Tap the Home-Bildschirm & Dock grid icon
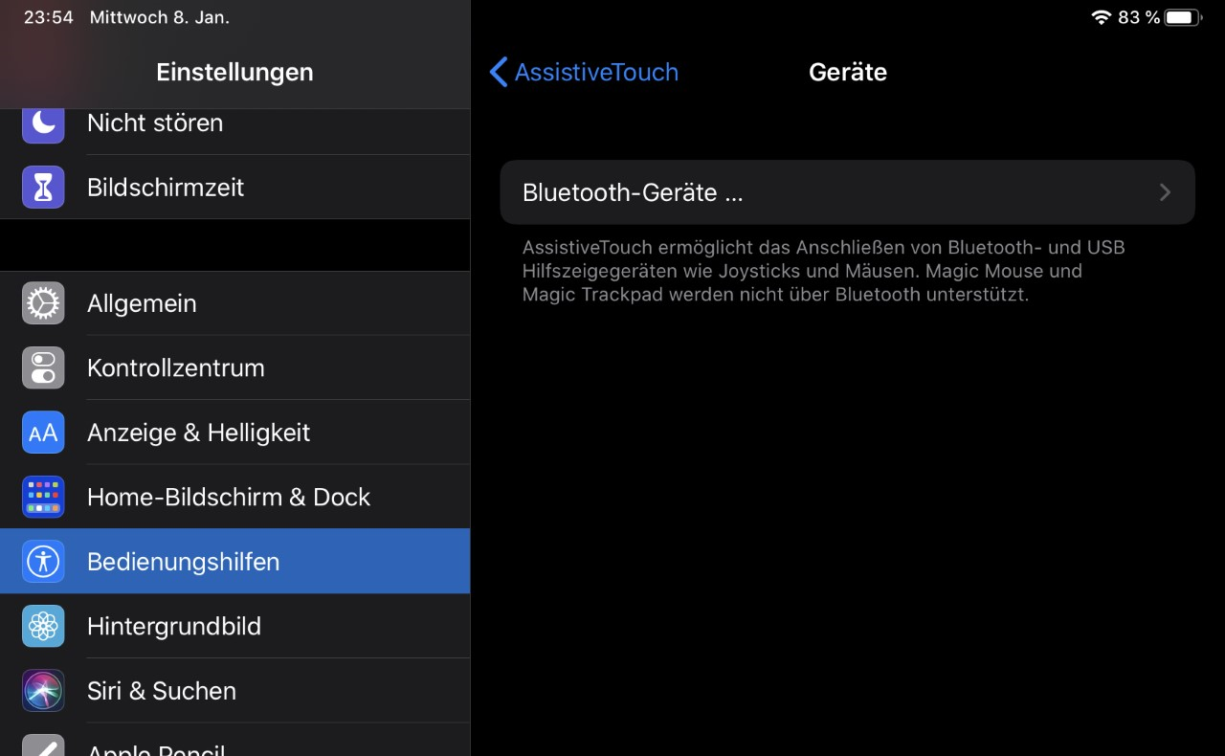 click(x=43, y=498)
